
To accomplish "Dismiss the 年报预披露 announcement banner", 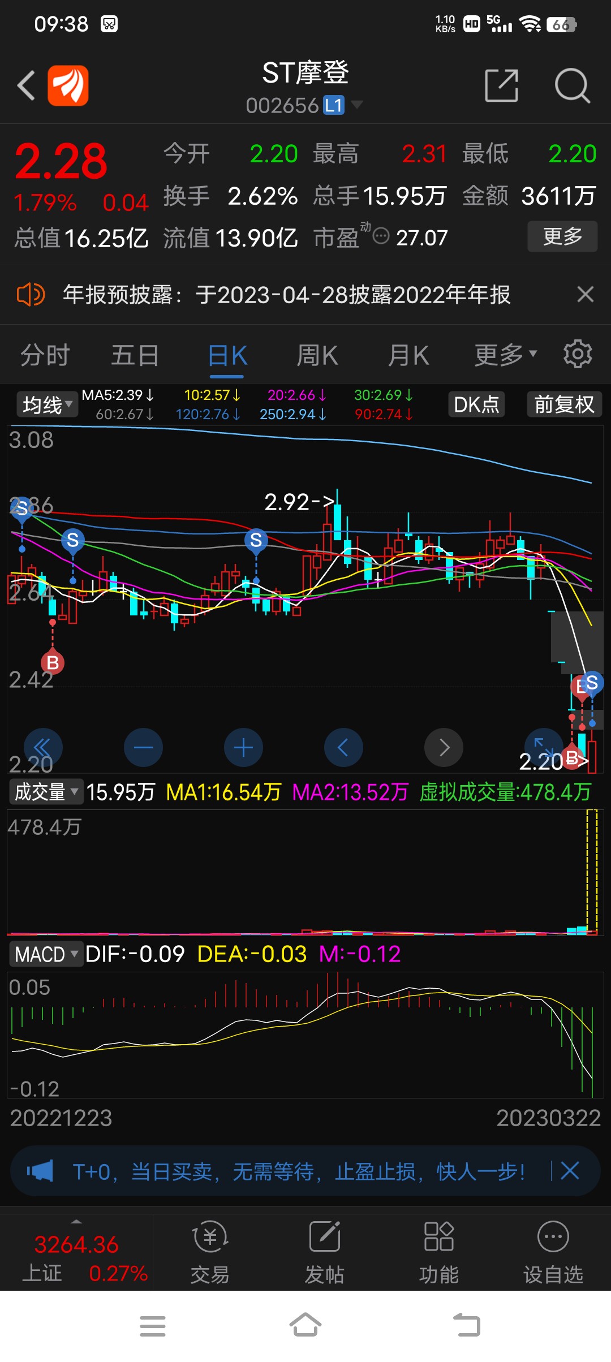I will (585, 294).
